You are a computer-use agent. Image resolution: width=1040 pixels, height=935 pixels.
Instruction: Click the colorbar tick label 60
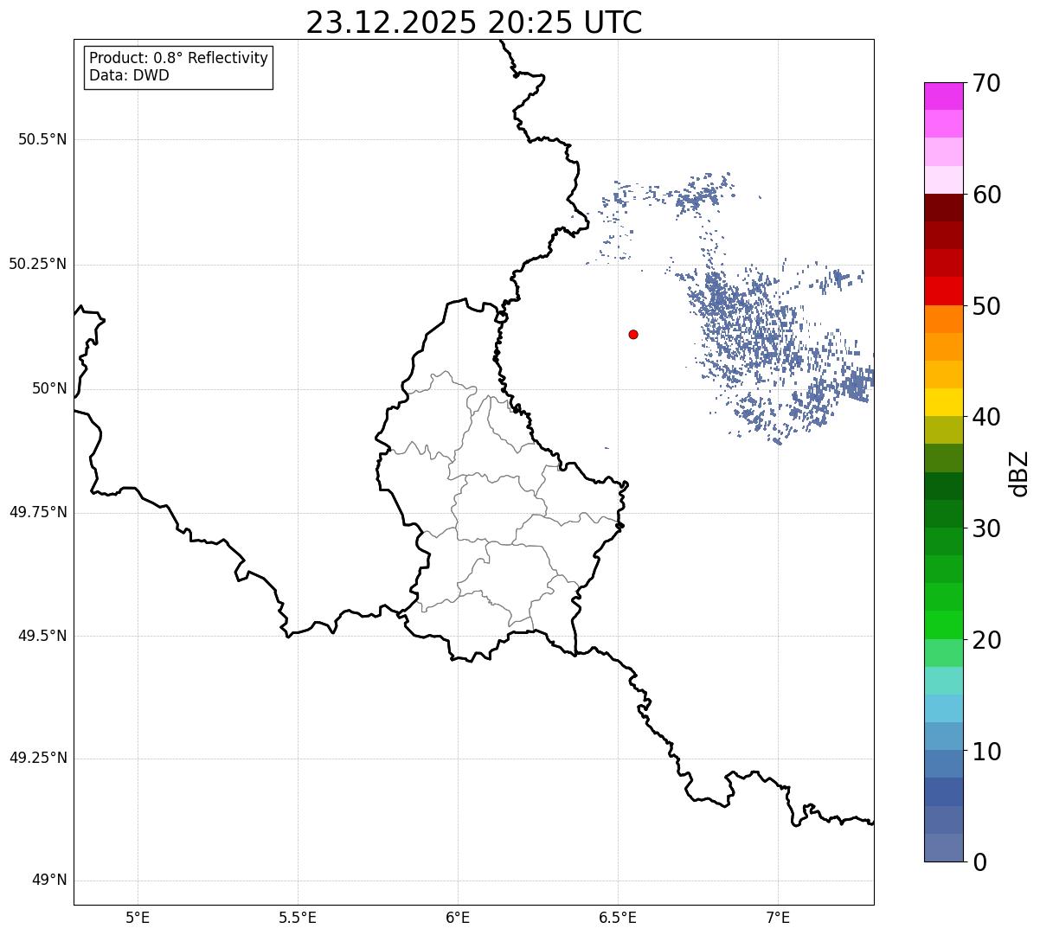tap(986, 195)
